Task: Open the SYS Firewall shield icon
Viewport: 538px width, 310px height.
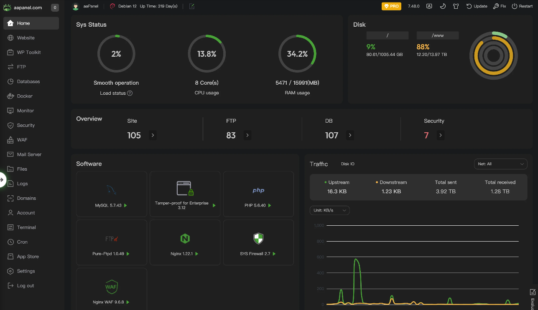Action: coord(258,239)
